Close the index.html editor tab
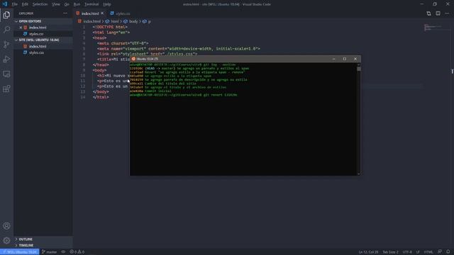Screen dimensions: 454x255 click(x=102, y=13)
